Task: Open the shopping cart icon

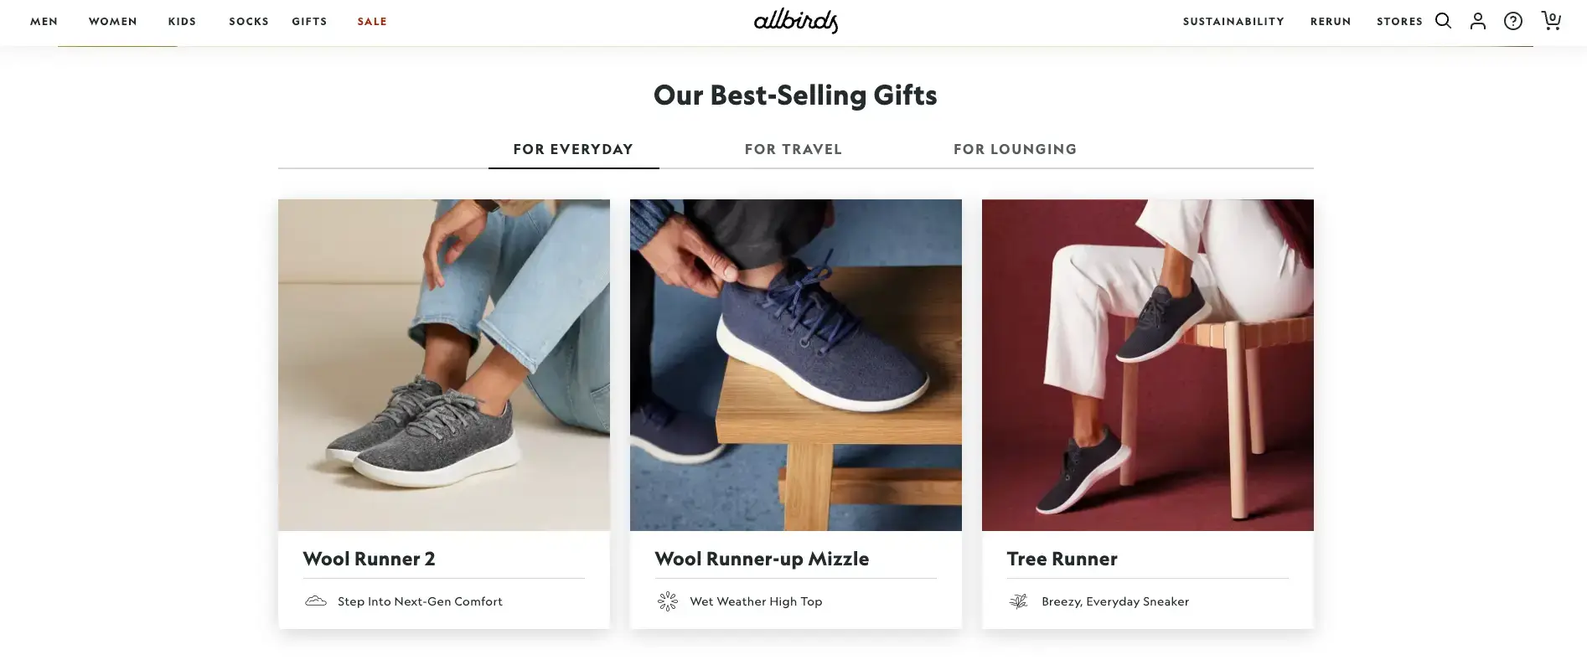Action: (x=1551, y=21)
